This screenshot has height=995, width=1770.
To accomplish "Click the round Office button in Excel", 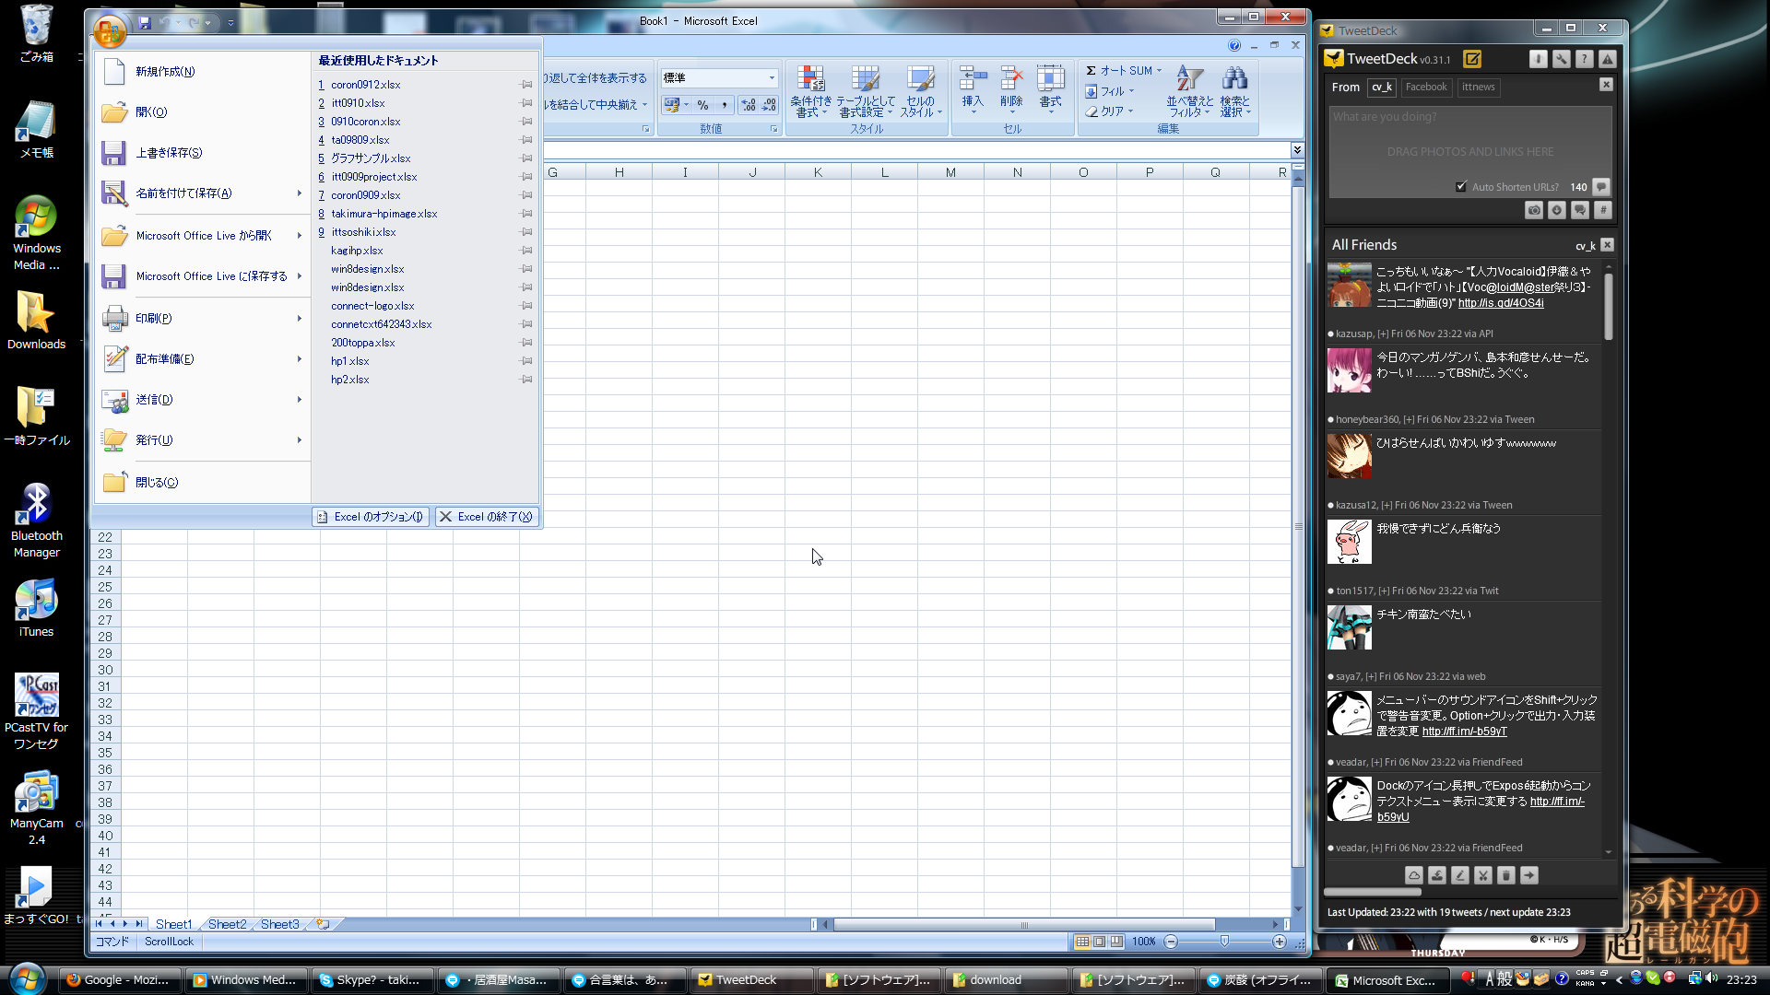I will click(x=110, y=31).
